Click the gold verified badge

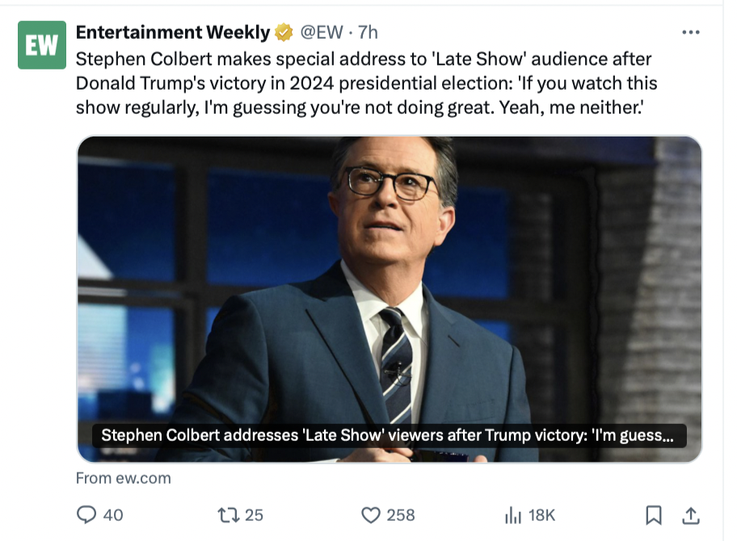tap(283, 32)
